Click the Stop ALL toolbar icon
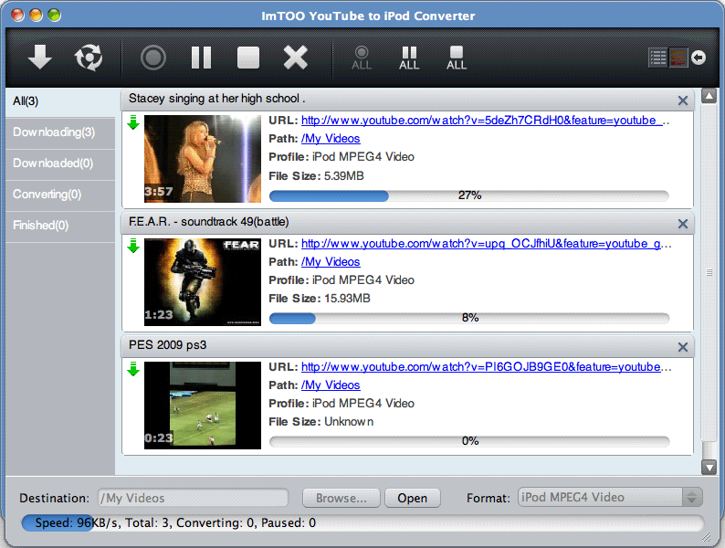 (457, 58)
